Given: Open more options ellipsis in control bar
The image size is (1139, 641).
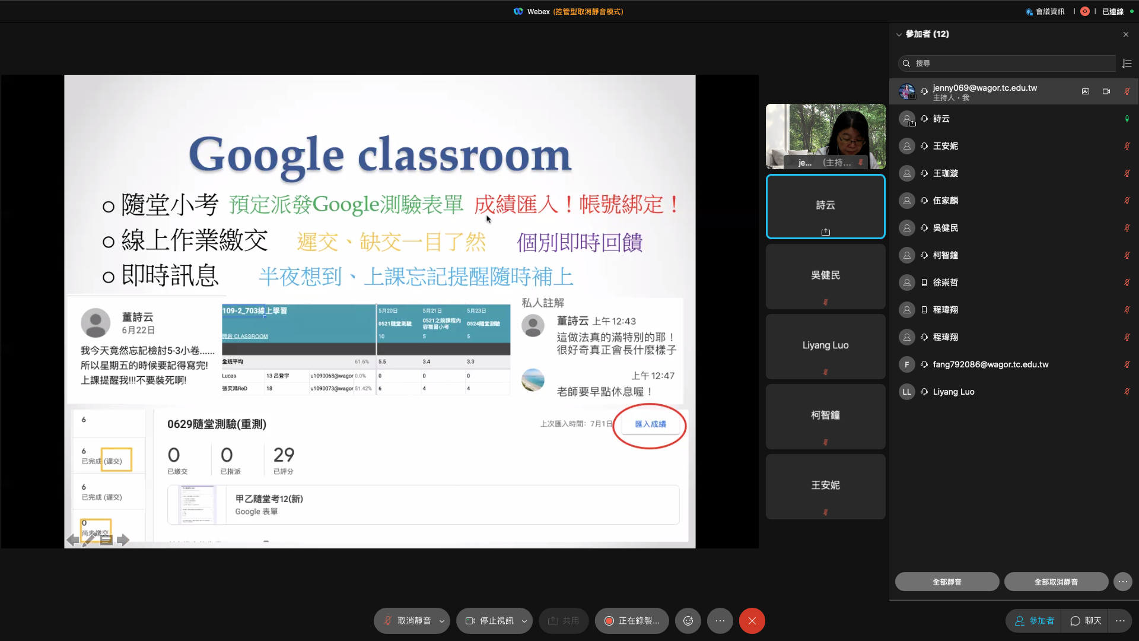Looking at the screenshot, I should click(720, 621).
